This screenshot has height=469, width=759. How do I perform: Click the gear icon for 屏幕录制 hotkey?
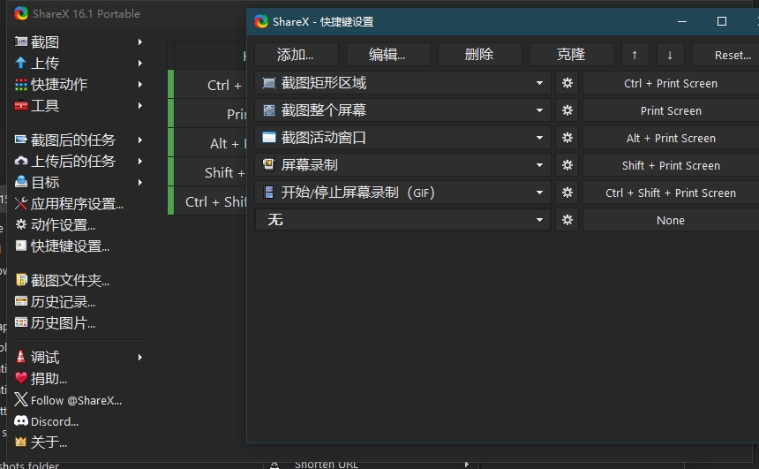coord(567,165)
